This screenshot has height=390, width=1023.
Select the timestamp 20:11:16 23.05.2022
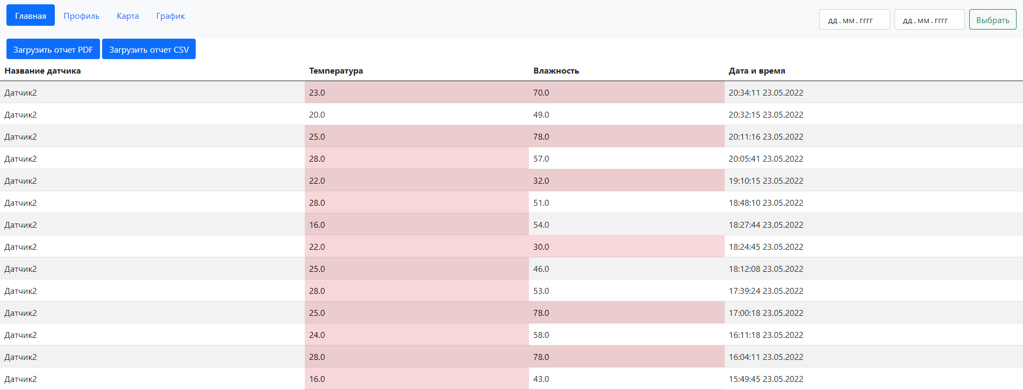point(766,136)
